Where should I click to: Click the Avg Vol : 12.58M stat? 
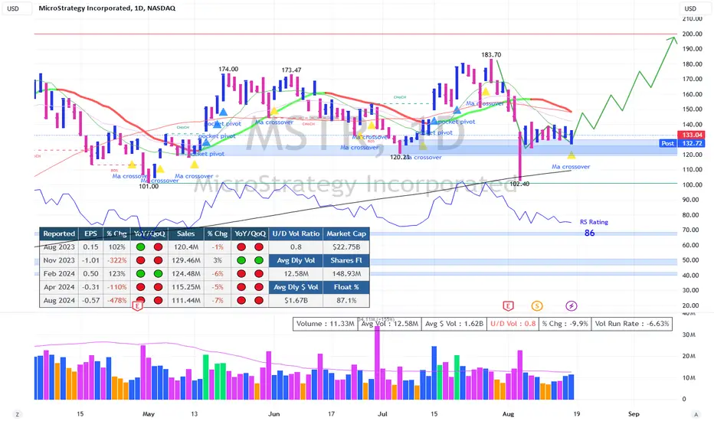389,324
